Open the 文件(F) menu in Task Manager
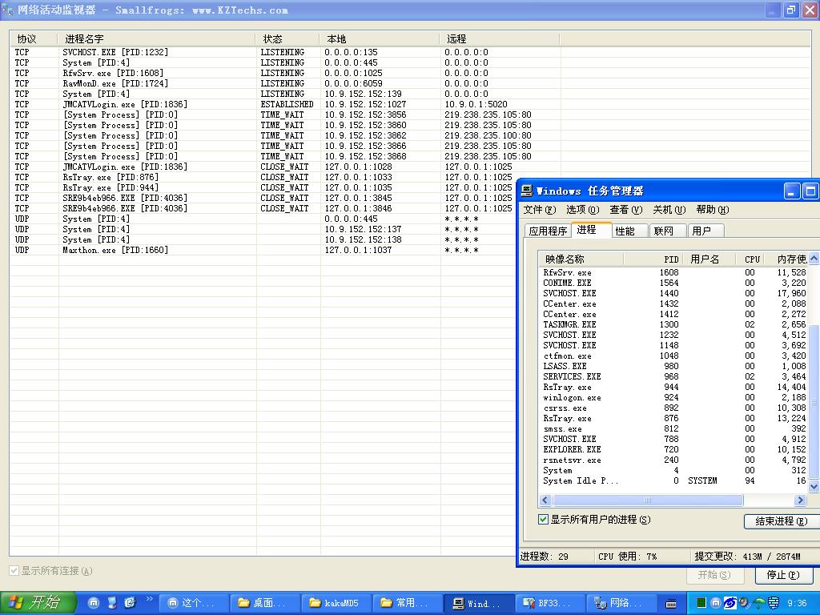Viewport: 820px width, 615px height. point(539,210)
